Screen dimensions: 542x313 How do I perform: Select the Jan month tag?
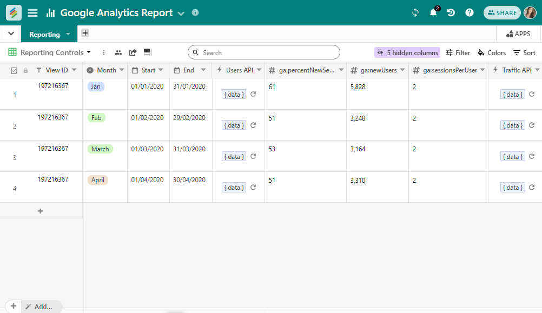pyautogui.click(x=96, y=86)
